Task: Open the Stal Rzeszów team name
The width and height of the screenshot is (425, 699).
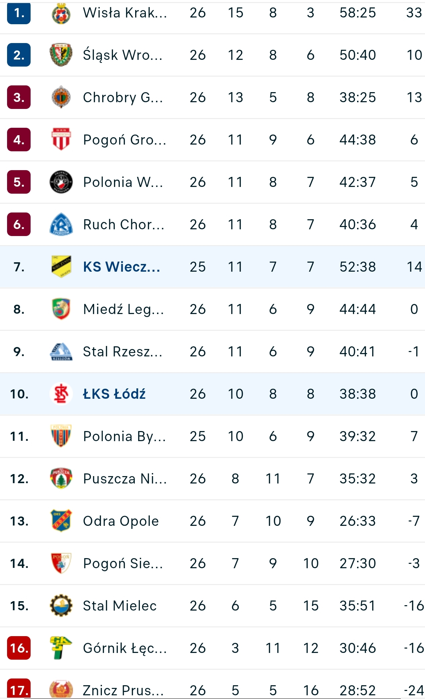Action: coord(123,351)
